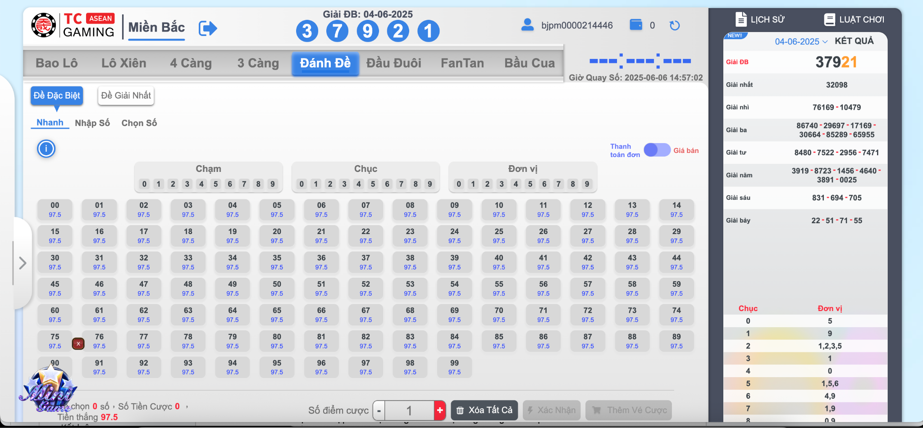Open Luật Chơi rules icon
The width and height of the screenshot is (923, 428).
click(829, 19)
